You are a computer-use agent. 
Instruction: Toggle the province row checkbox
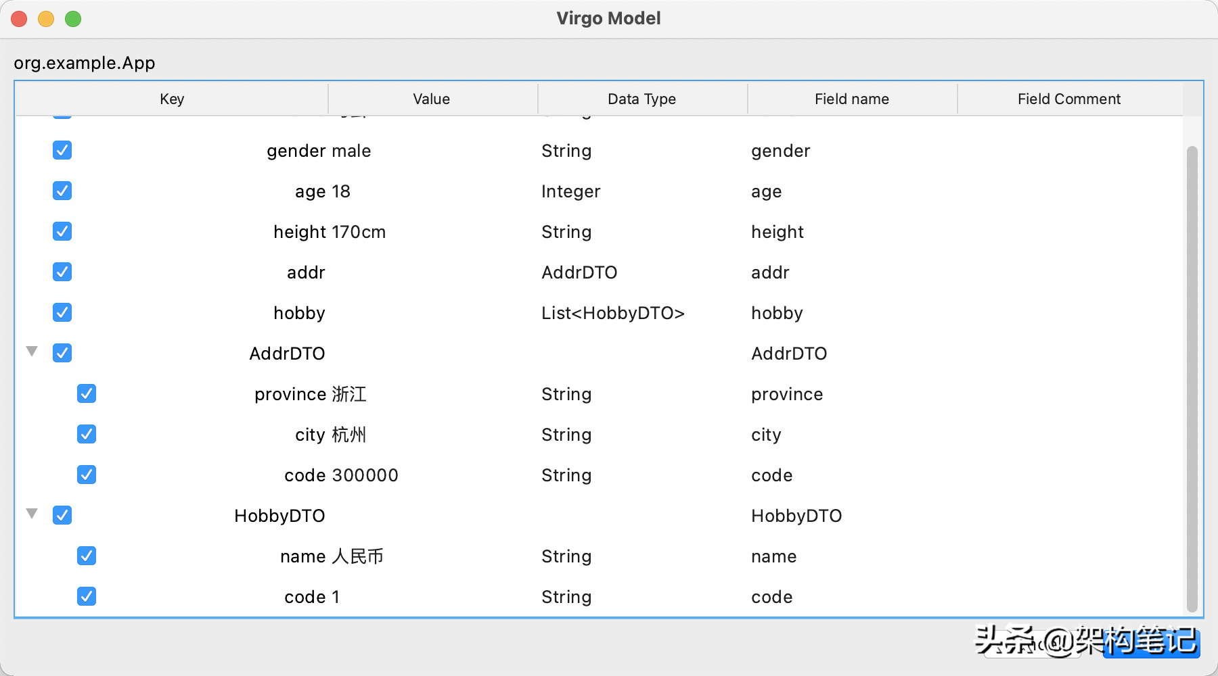(87, 393)
